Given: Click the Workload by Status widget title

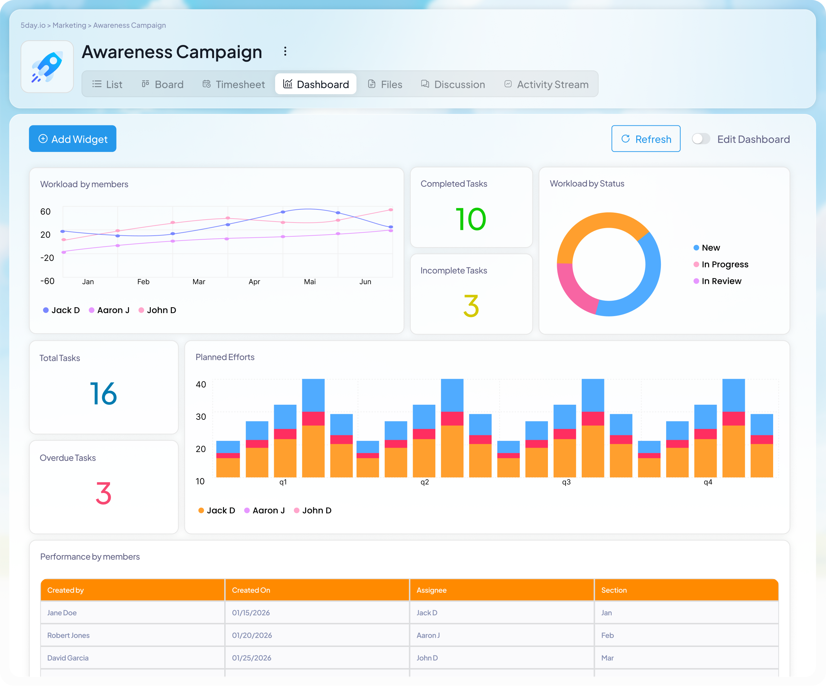Looking at the screenshot, I should (x=587, y=184).
